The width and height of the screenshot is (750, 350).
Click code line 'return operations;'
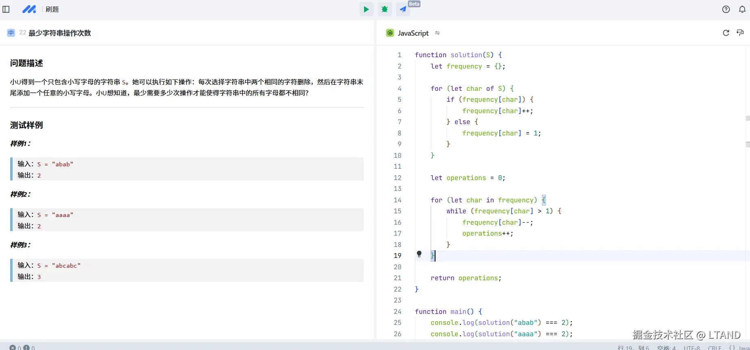(x=466, y=278)
